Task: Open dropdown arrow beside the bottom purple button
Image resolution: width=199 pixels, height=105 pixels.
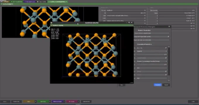Action: pos(64,102)
